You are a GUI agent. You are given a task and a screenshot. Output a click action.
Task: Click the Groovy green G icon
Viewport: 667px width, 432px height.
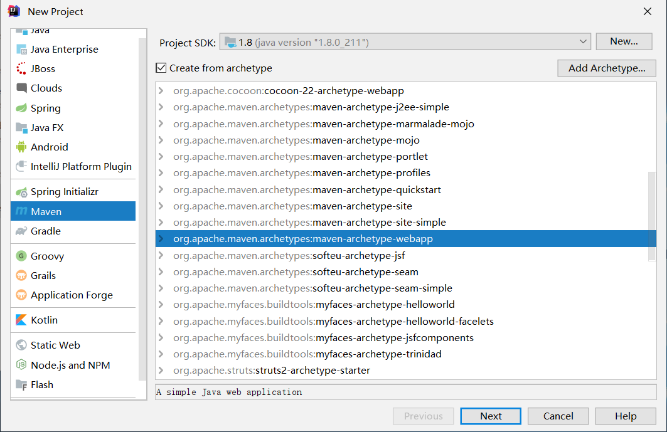[21, 256]
